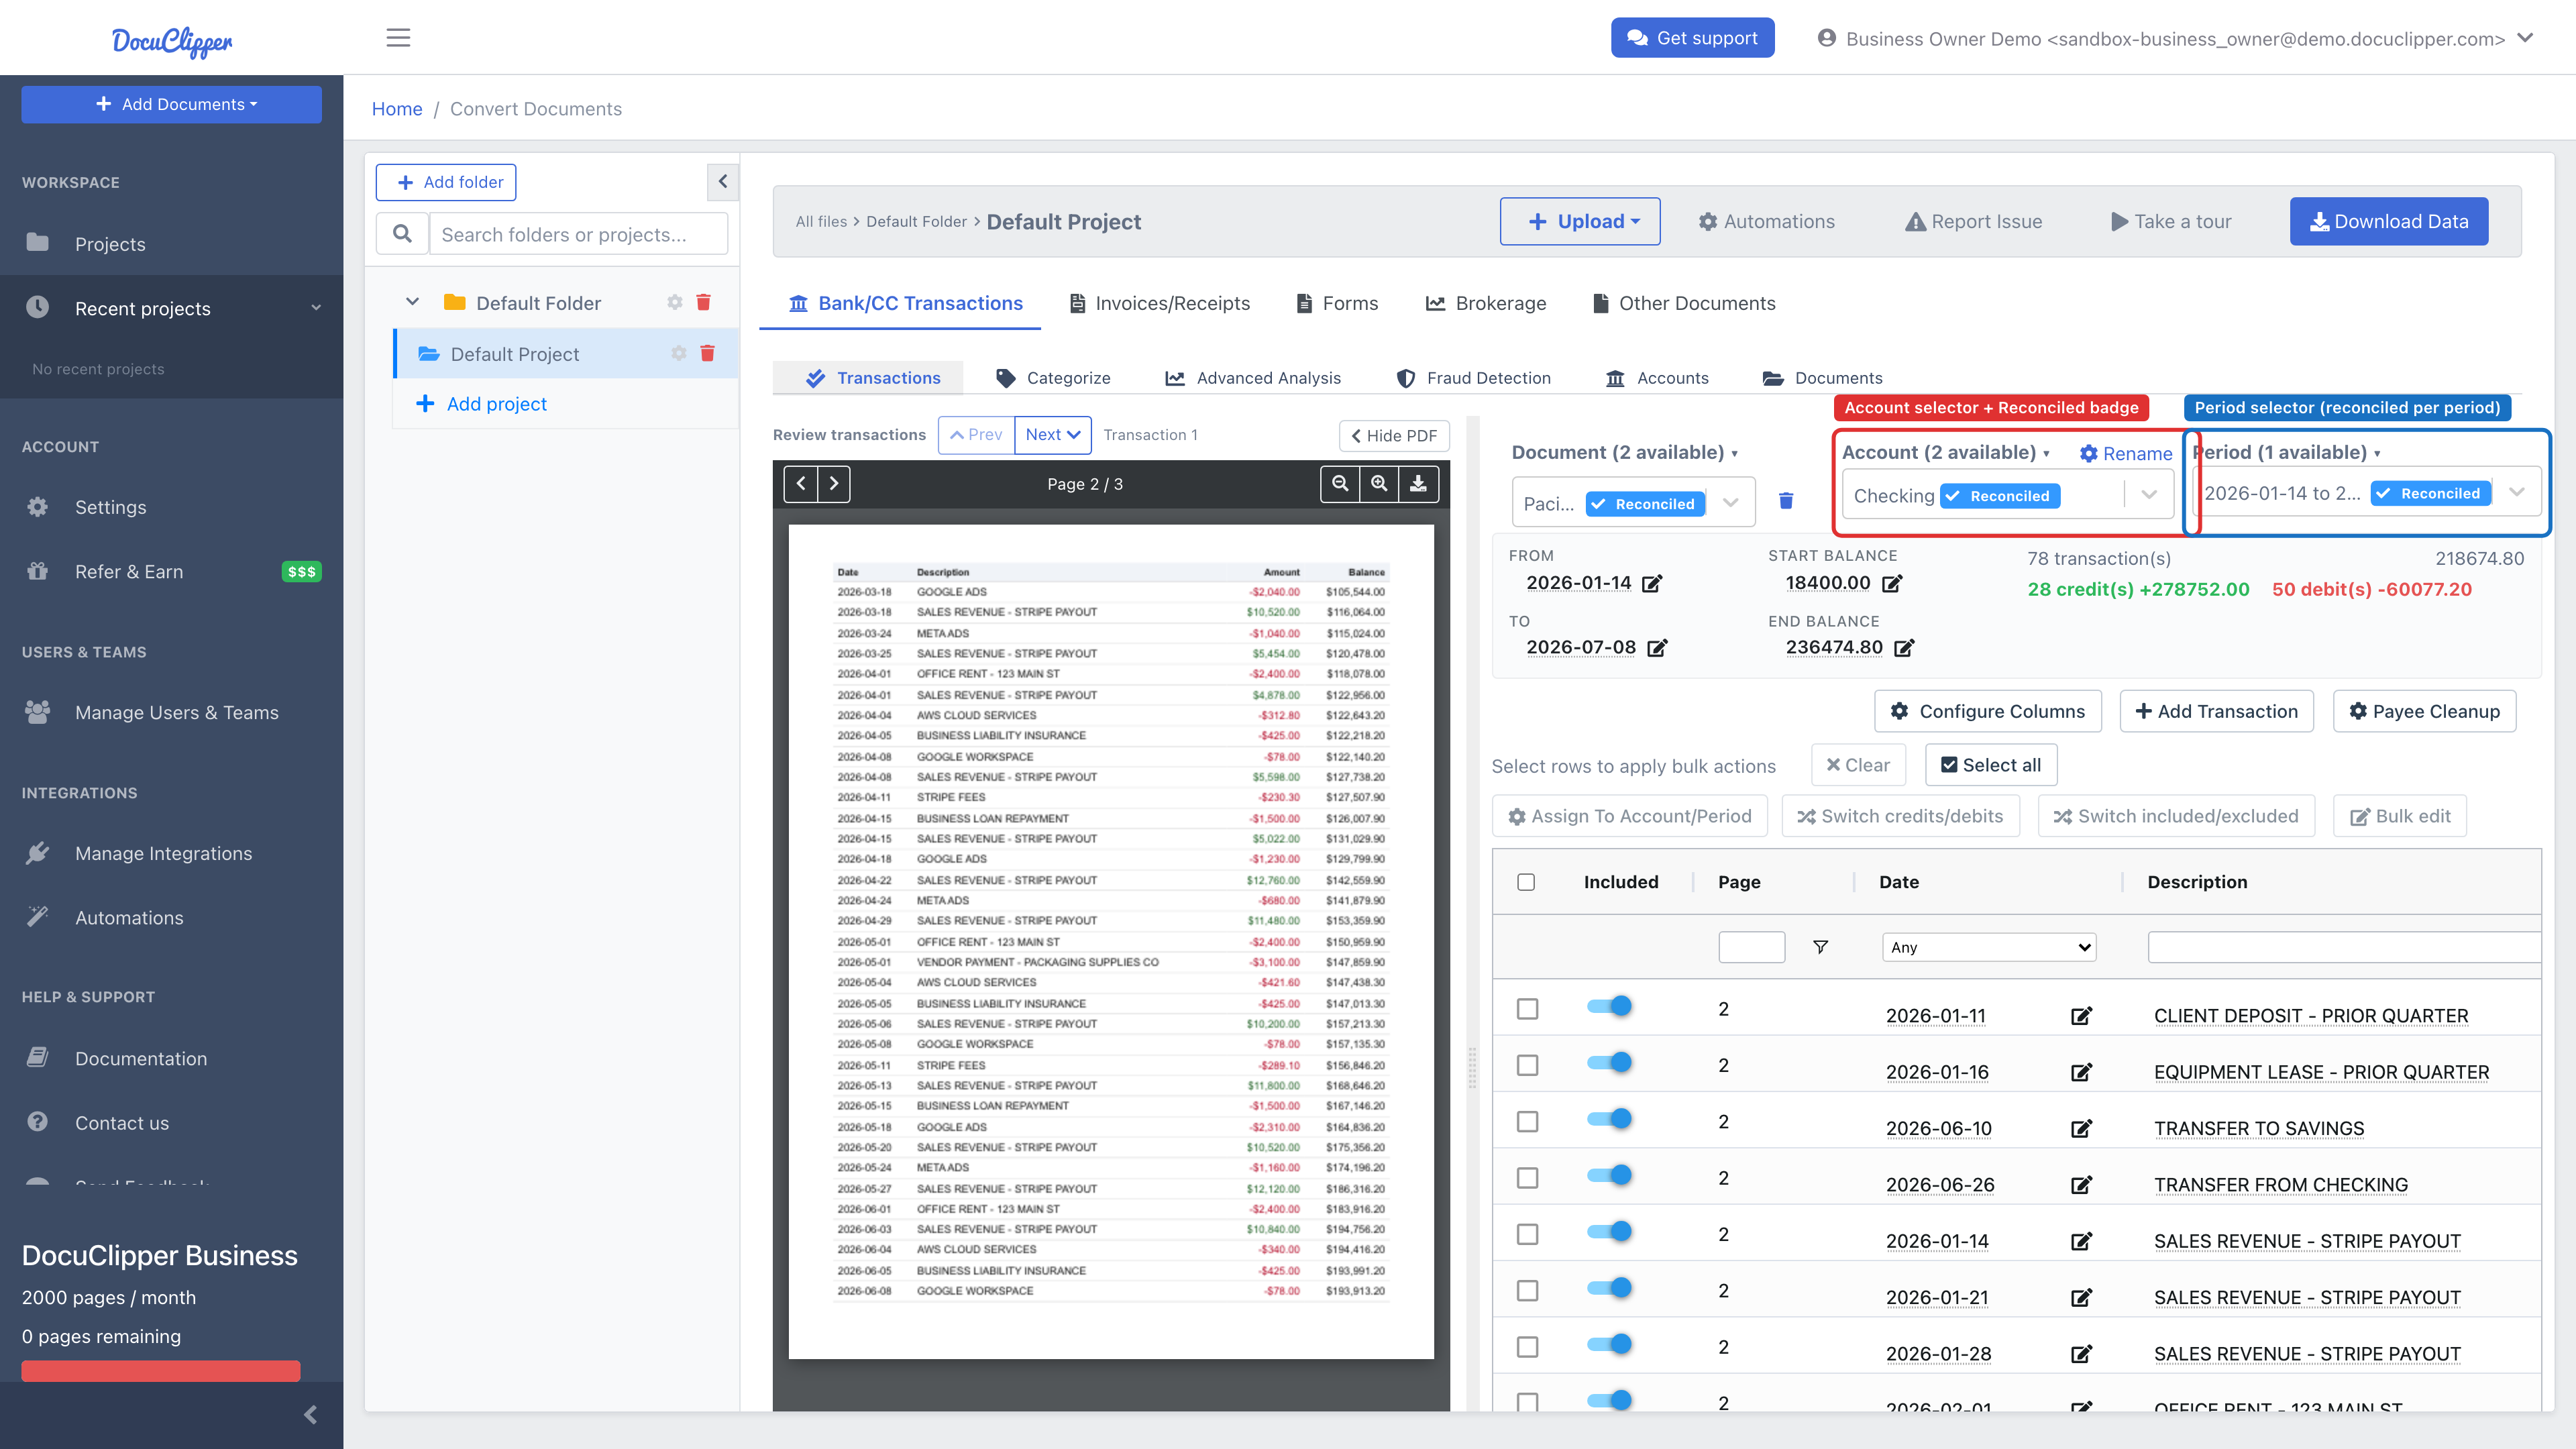Click Rename account link
Image resolution: width=2576 pixels, height=1449 pixels.
(x=2126, y=453)
